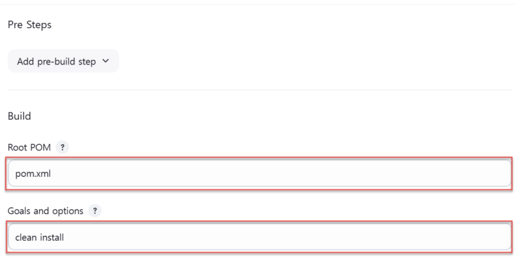This screenshot has width=516, height=257.
Task: Click the pom.xml text in the field
Action: (33, 174)
